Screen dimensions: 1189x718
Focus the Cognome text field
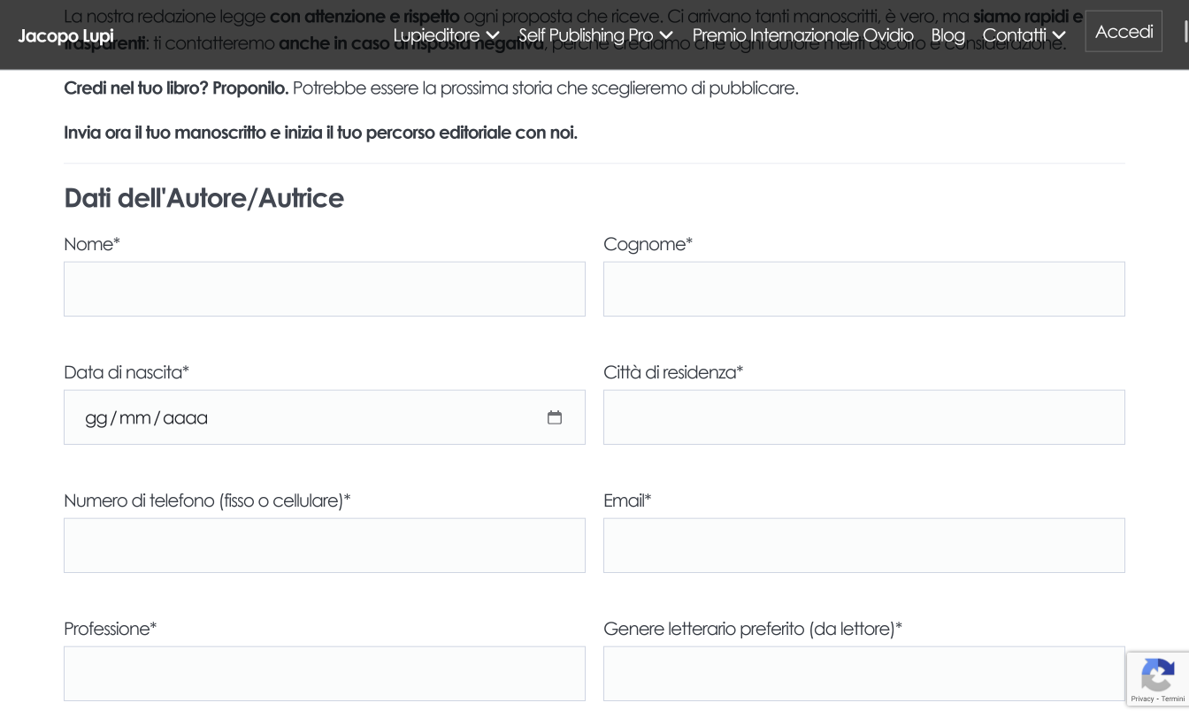pos(863,289)
